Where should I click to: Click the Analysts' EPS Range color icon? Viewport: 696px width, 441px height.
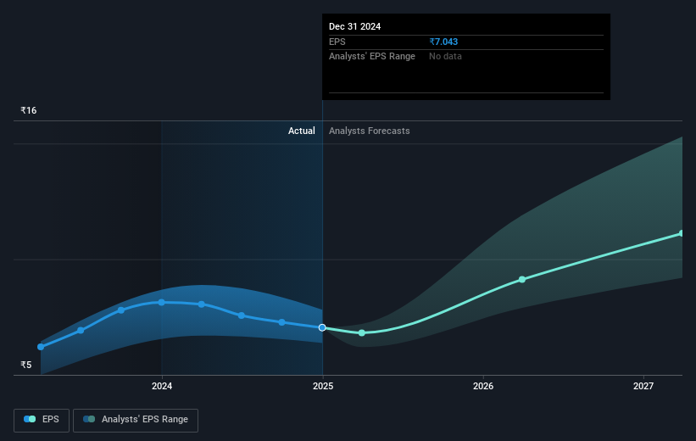89,419
